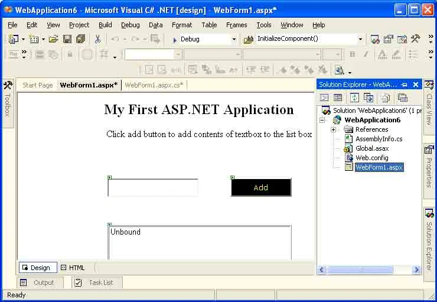Click the Find in Files binoculars icon

click(249, 40)
